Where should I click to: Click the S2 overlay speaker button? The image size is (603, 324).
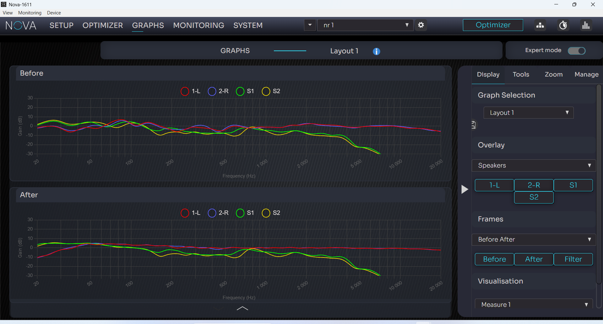click(x=534, y=197)
